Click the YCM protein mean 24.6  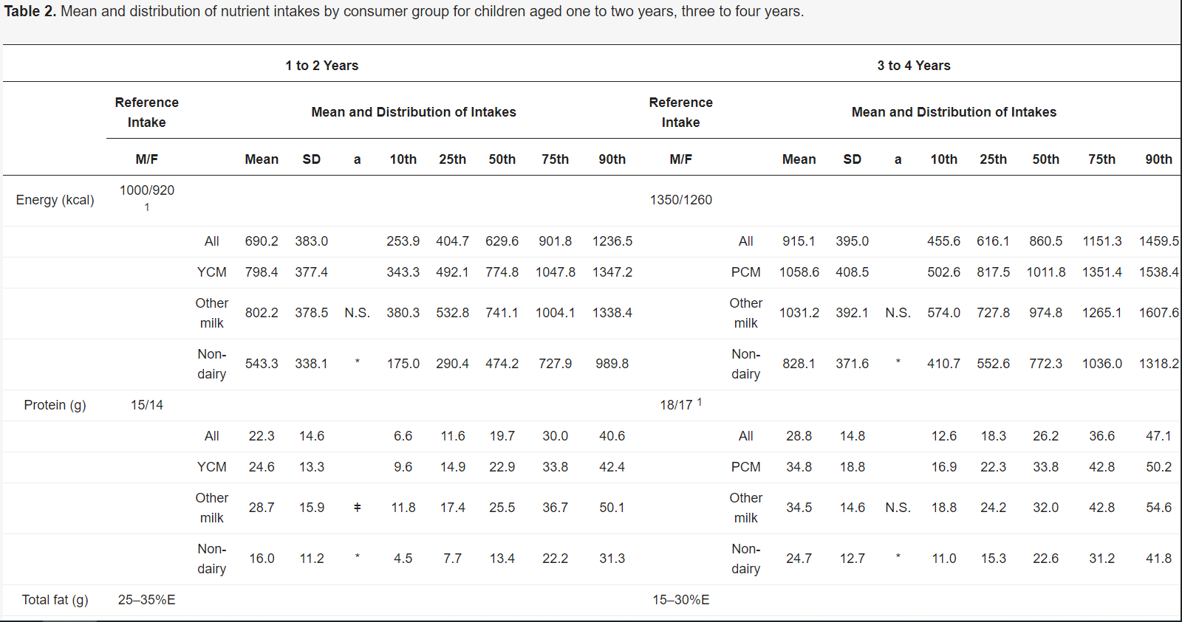[262, 467]
